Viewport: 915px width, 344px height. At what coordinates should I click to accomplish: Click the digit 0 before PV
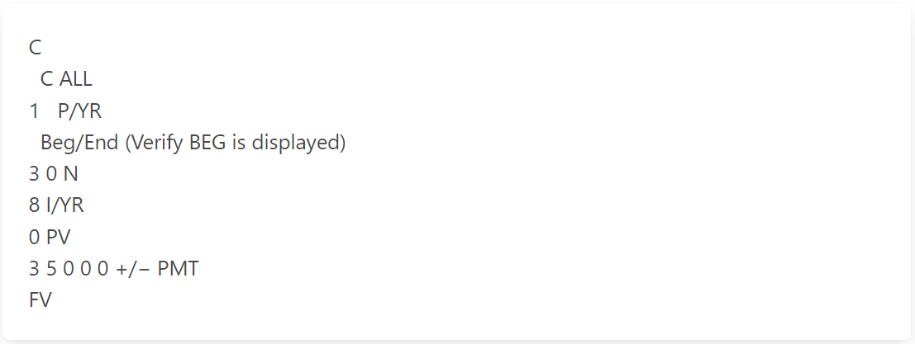(x=34, y=238)
